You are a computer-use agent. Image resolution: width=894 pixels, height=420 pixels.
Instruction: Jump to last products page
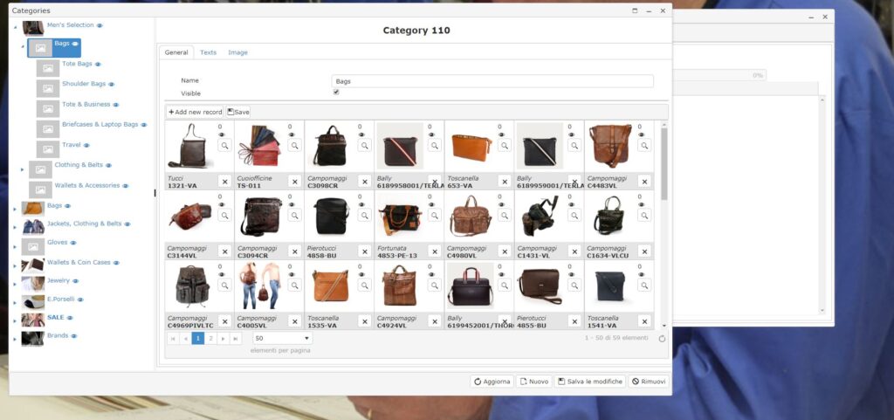click(236, 339)
